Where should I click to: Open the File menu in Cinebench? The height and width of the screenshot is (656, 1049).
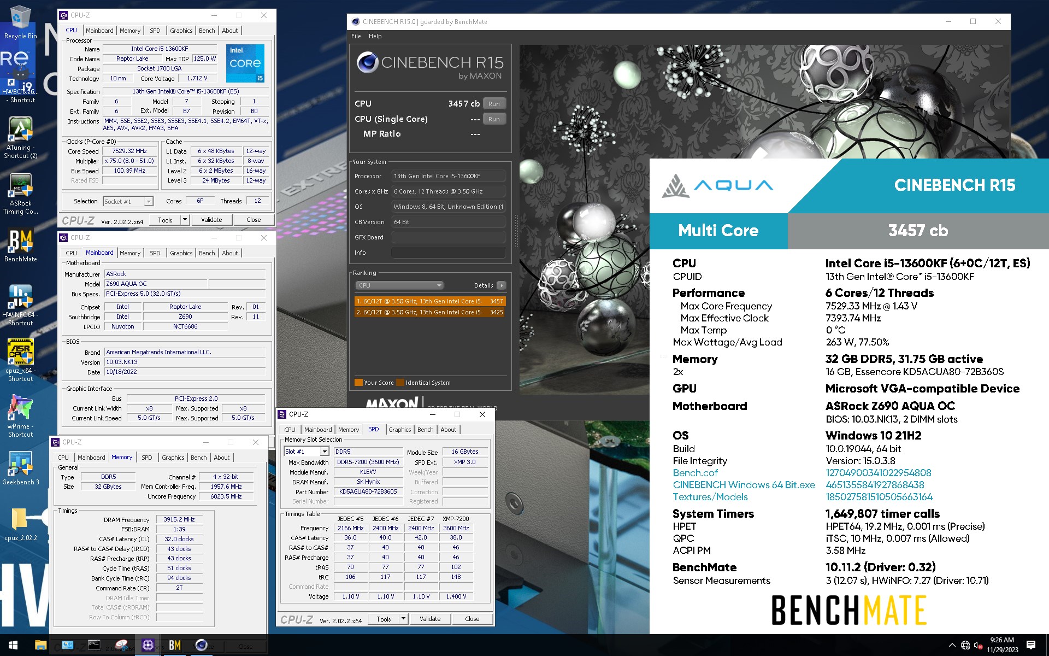[x=356, y=36]
